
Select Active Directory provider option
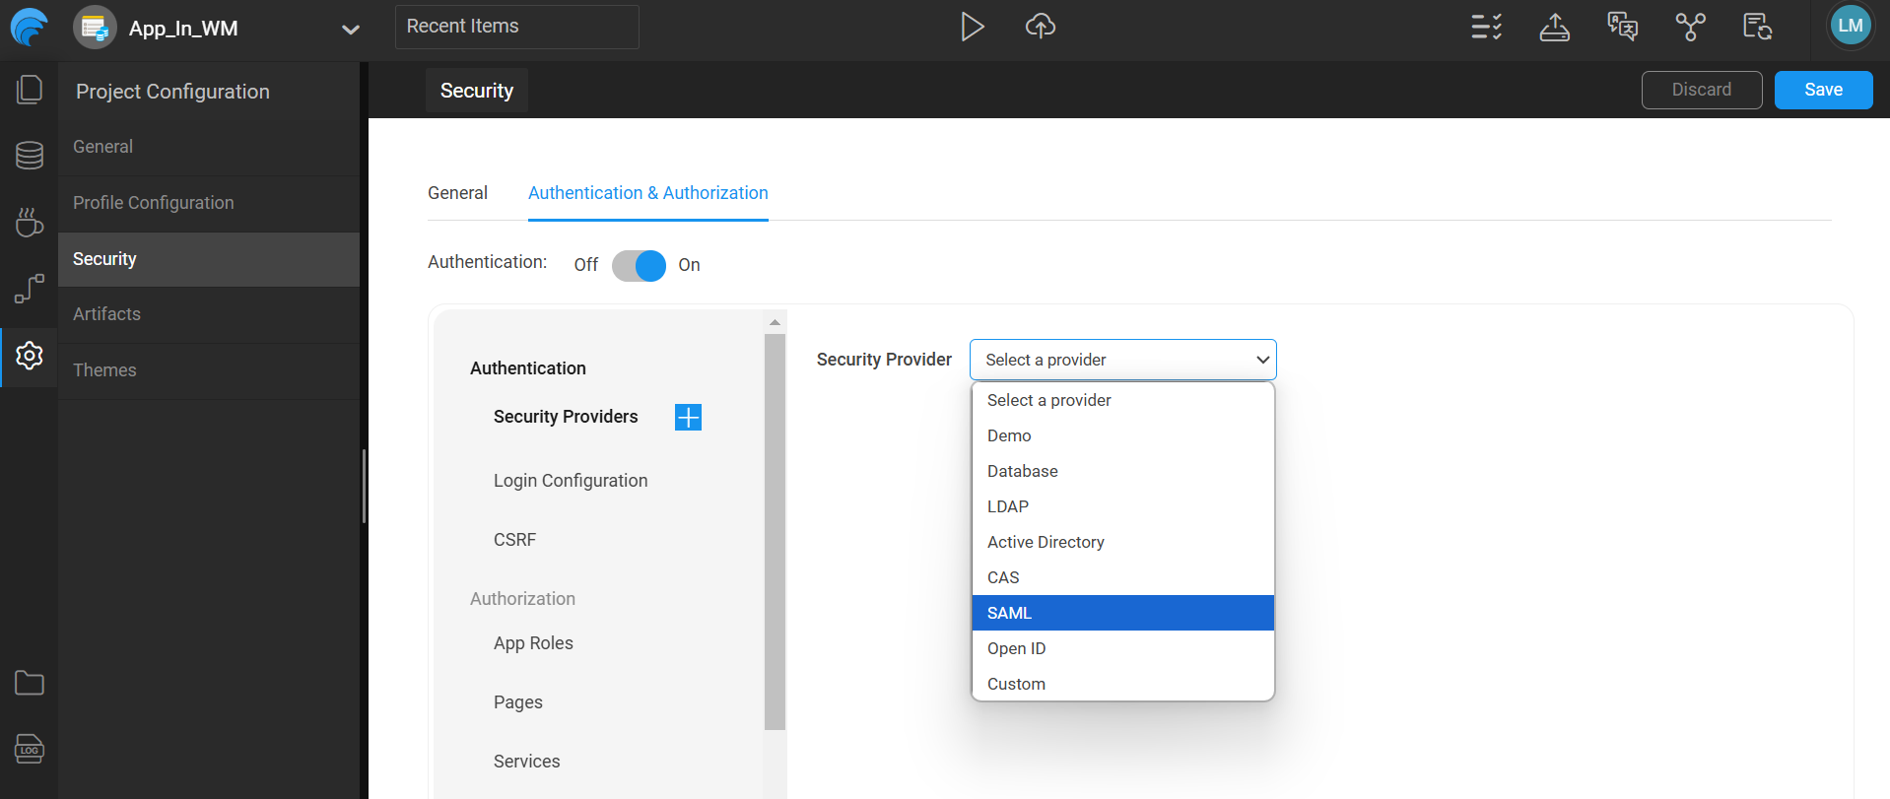pyautogui.click(x=1122, y=542)
